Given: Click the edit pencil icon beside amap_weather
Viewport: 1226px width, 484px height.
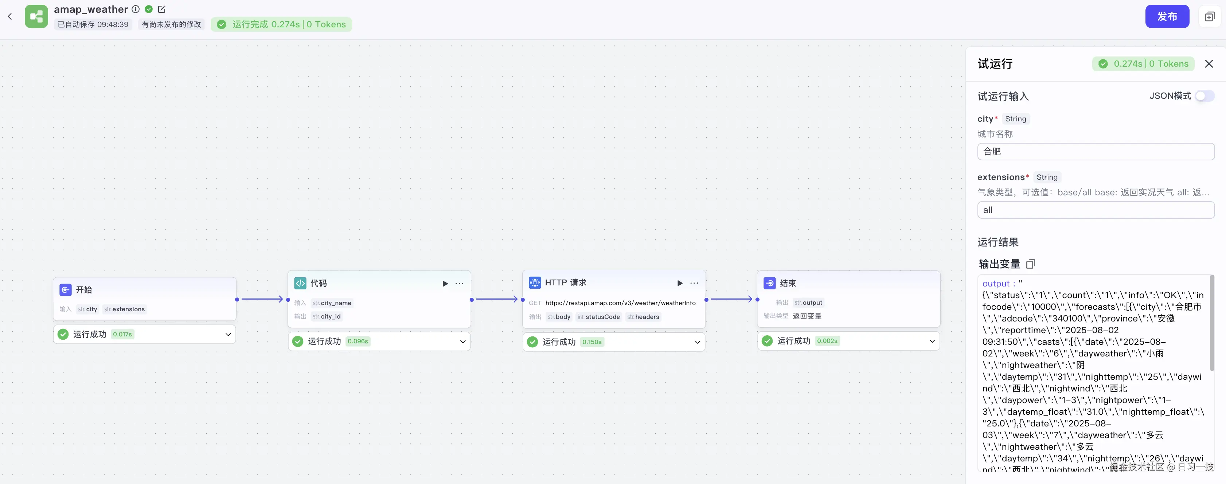Looking at the screenshot, I should pyautogui.click(x=162, y=9).
